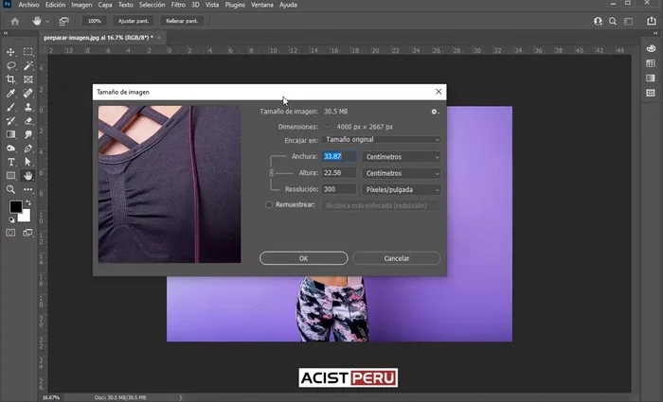Select the Brush tool
This screenshot has height=402, width=663.
coord(10,107)
